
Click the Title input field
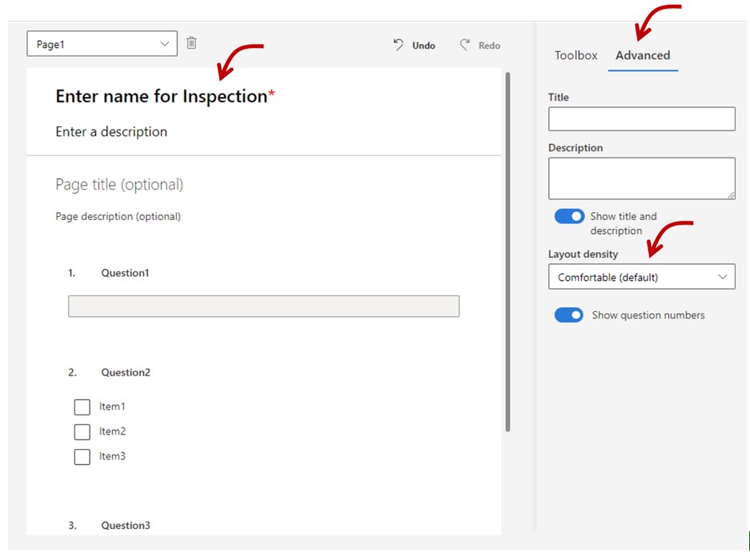(x=640, y=118)
